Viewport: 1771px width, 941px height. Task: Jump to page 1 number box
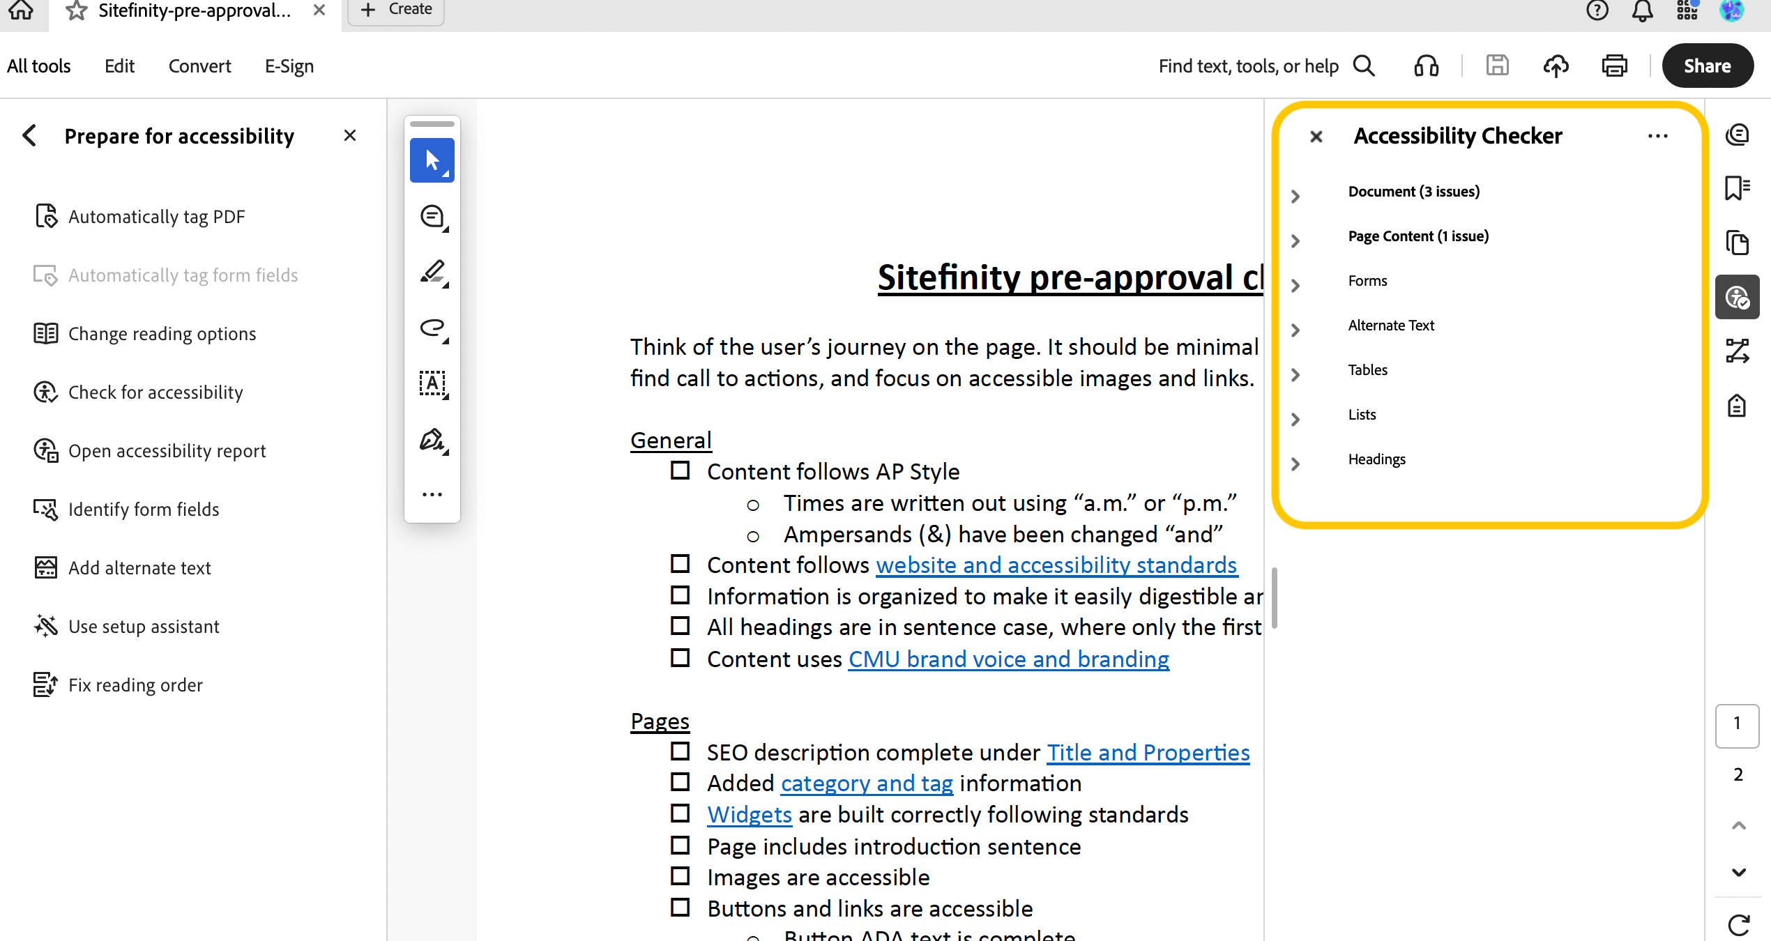(x=1737, y=725)
